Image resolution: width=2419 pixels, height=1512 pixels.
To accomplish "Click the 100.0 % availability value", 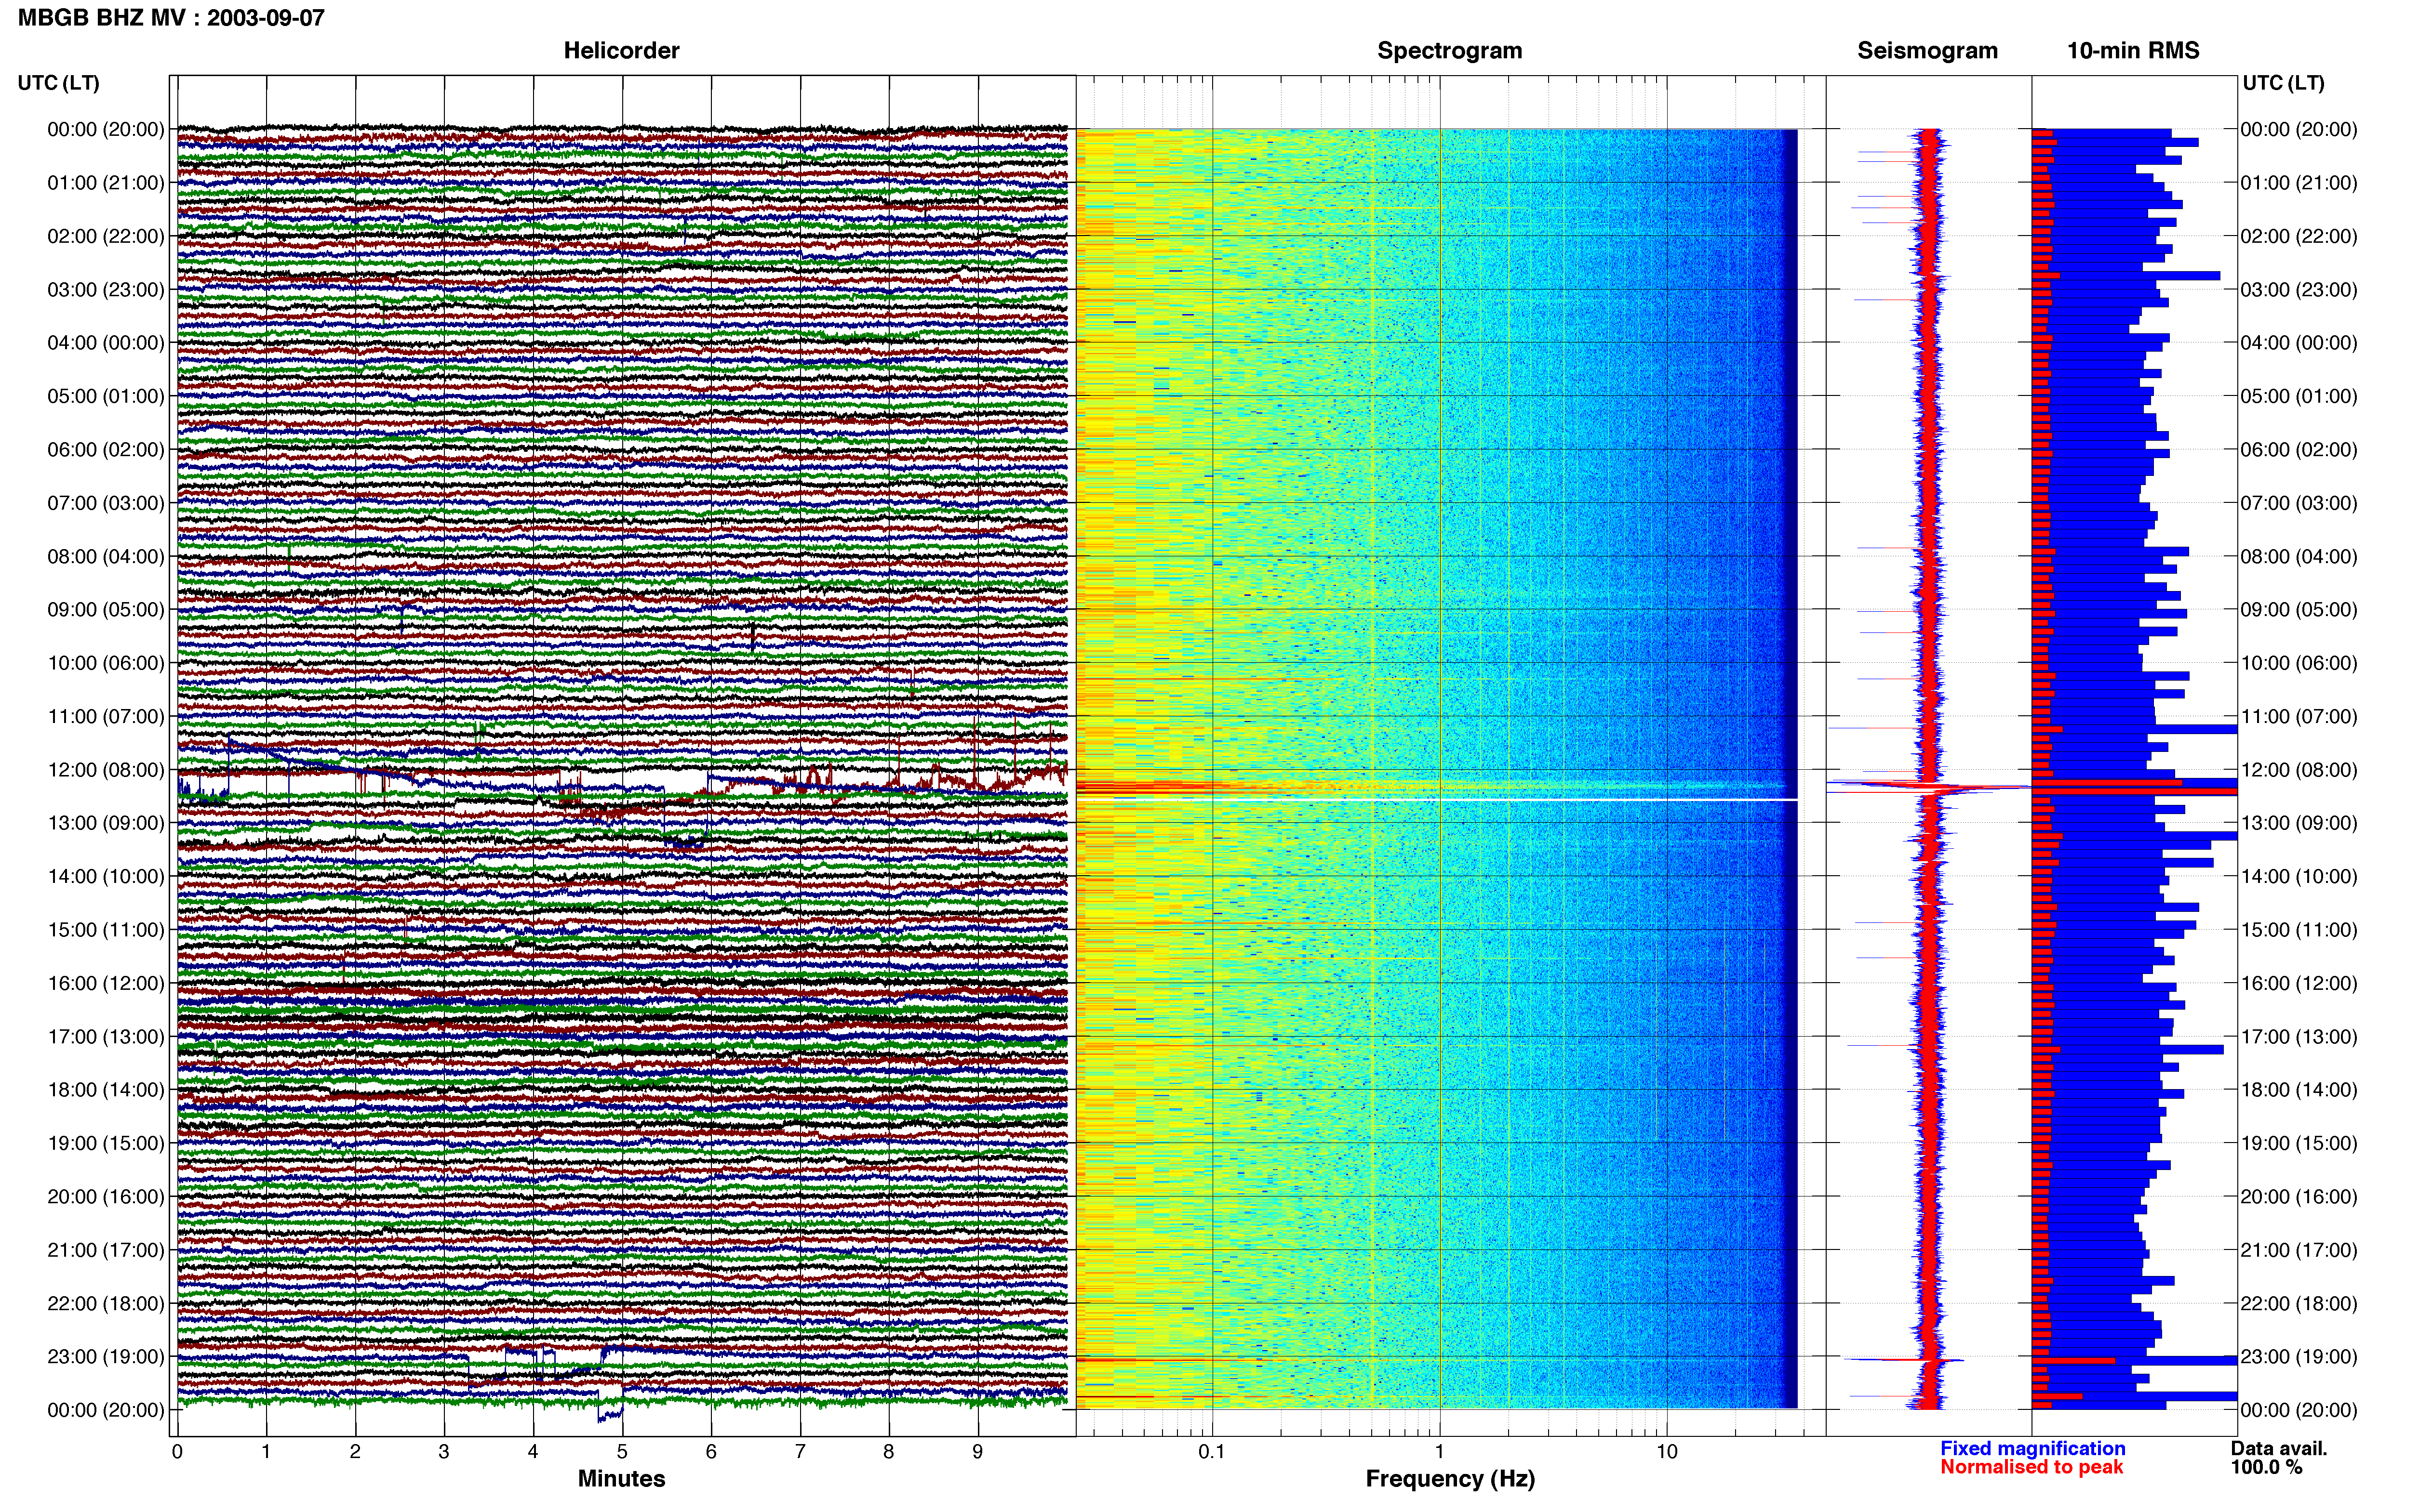I will (x=2266, y=1467).
